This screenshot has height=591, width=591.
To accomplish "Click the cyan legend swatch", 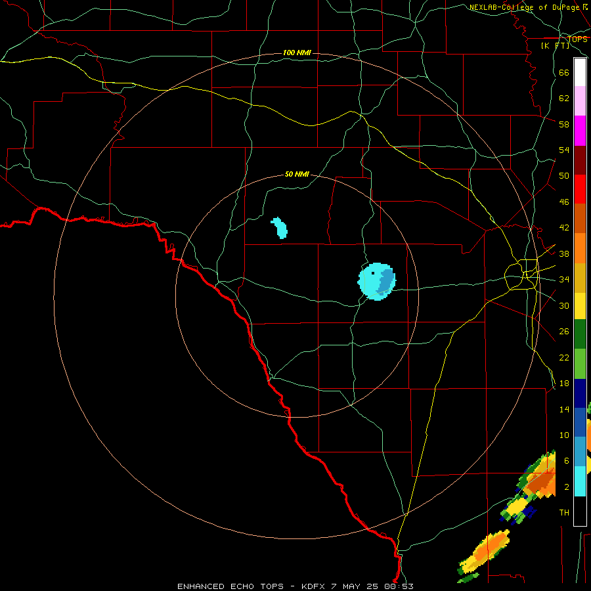I will tap(580, 481).
